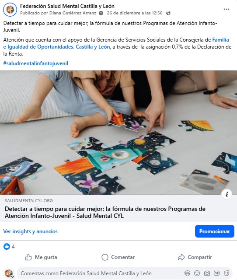The height and width of the screenshot is (280, 237).
Task: Open the three-dots post options menu
Action: (227, 9)
